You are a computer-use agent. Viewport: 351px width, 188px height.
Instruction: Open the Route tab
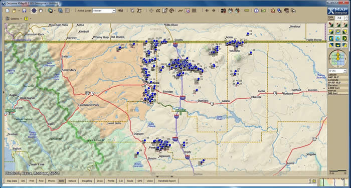point(130,180)
